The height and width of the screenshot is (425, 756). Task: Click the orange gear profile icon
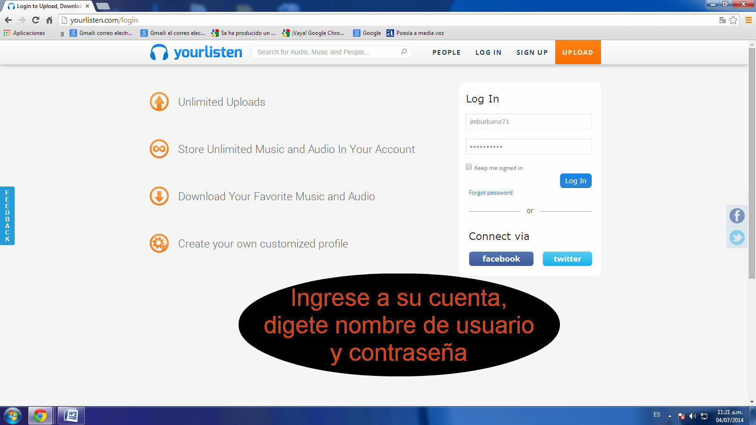coord(159,244)
